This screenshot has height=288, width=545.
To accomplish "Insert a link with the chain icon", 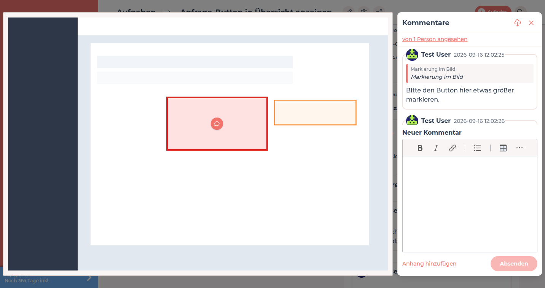I will pos(453,148).
